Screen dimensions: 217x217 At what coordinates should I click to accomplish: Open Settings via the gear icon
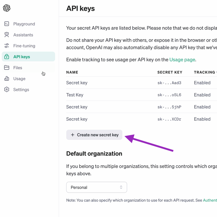7,89
